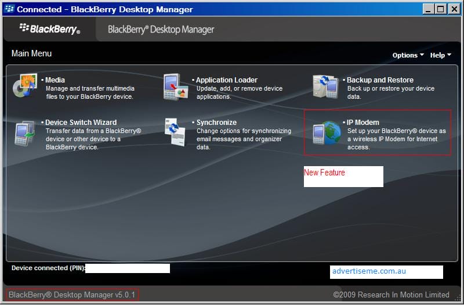The image size is (464, 305).
Task: Click the BlackBerry title bar icon
Action: 9,9
